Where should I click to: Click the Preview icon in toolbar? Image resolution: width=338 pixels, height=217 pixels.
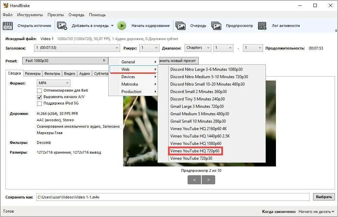click(216, 26)
